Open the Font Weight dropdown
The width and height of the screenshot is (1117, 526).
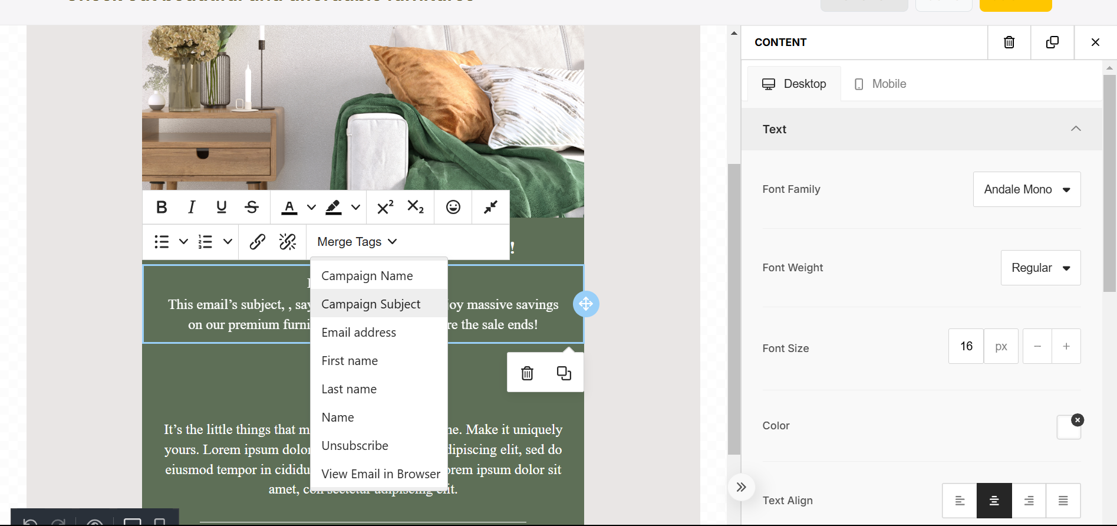[1040, 268]
